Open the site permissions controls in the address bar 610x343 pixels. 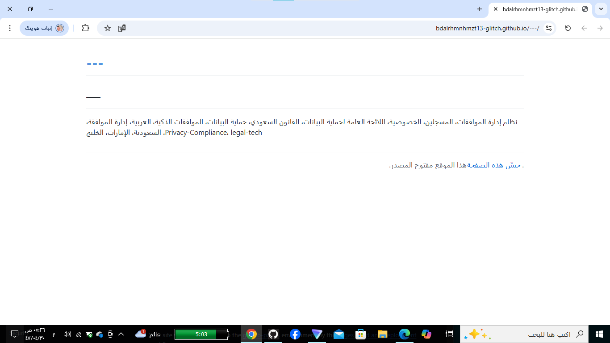(x=549, y=28)
